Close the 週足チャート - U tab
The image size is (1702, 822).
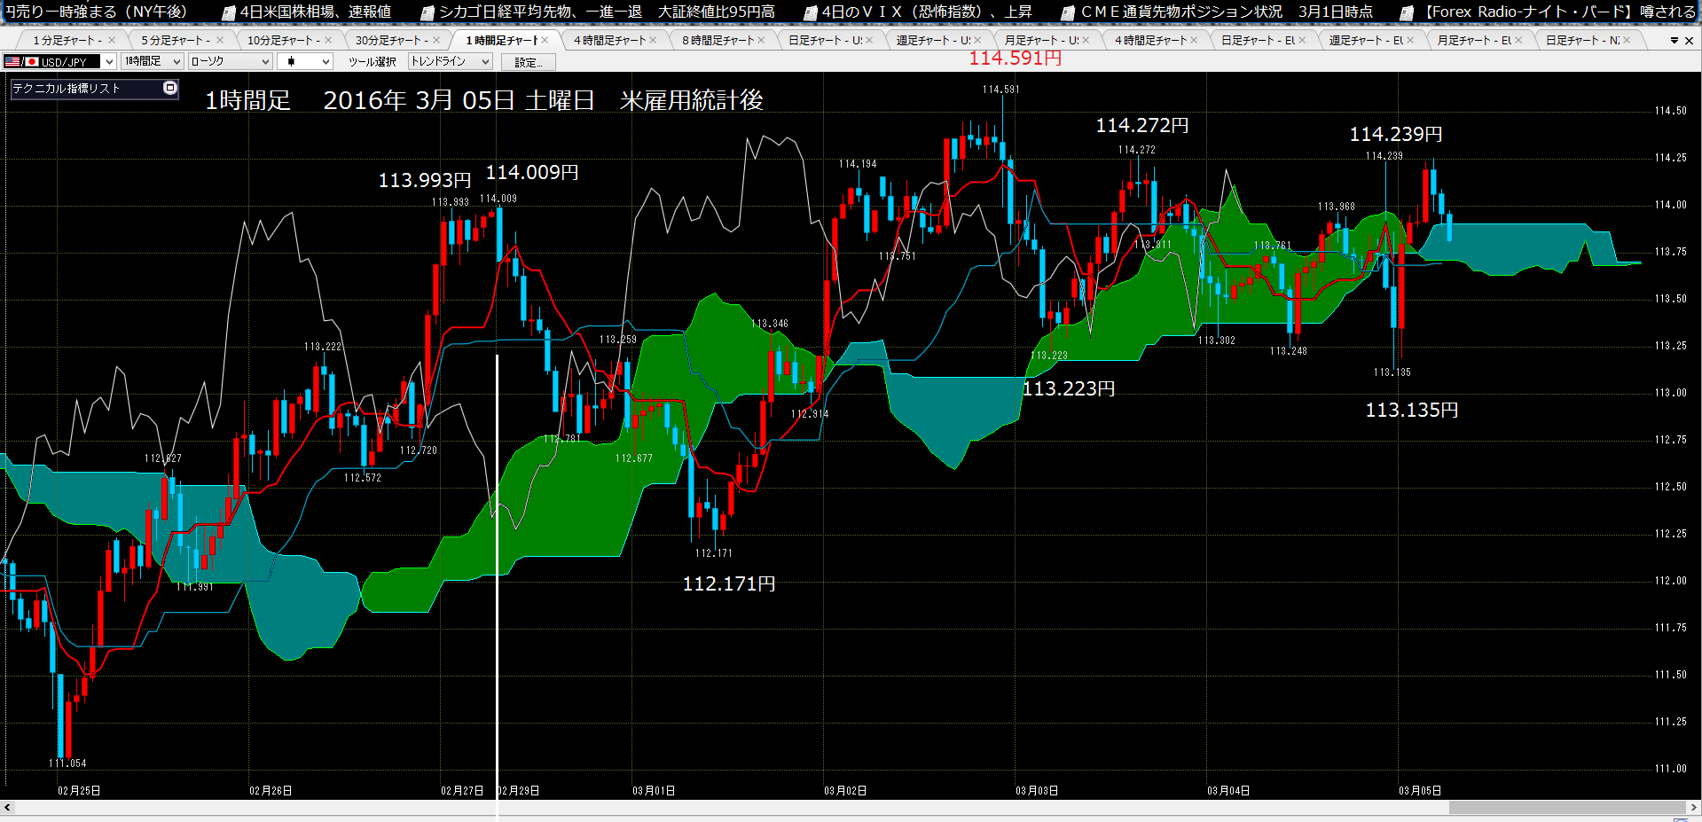977,41
